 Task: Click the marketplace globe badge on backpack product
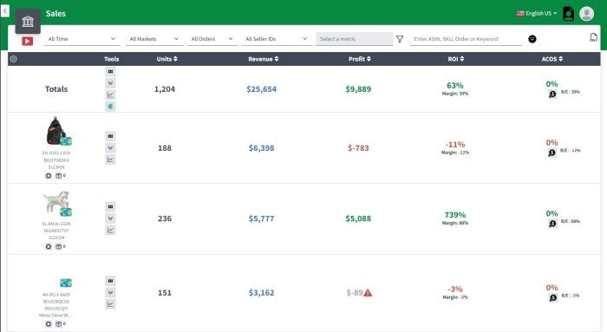click(66, 140)
